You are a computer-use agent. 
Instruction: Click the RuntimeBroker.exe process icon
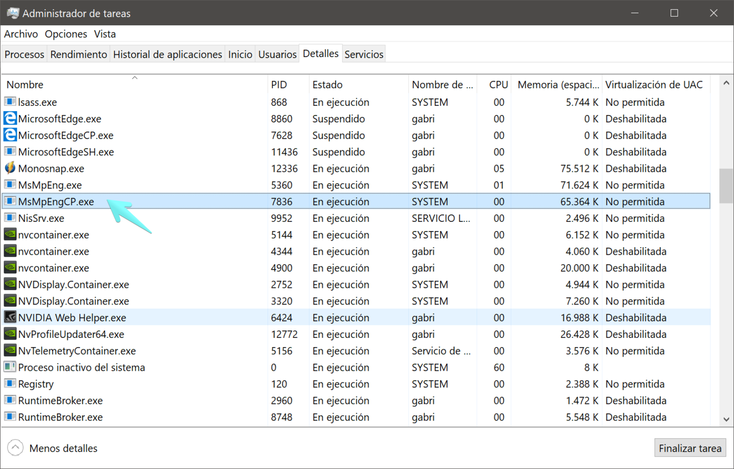pyautogui.click(x=10, y=400)
